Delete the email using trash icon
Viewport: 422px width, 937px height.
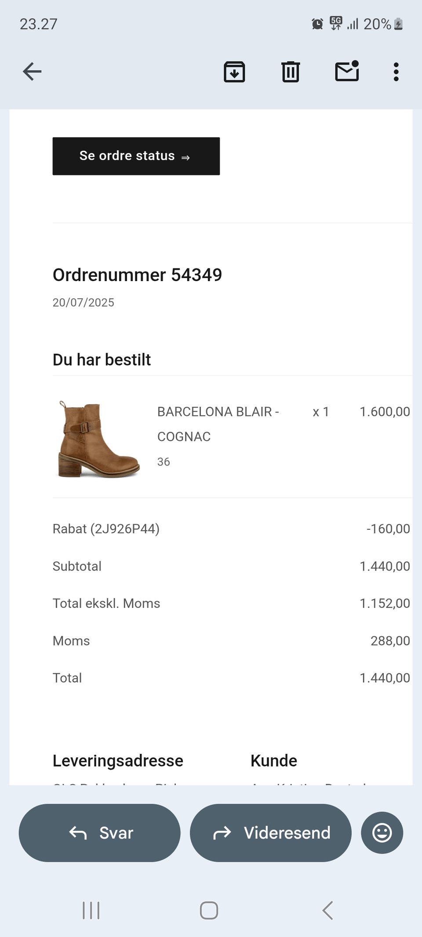pyautogui.click(x=291, y=72)
